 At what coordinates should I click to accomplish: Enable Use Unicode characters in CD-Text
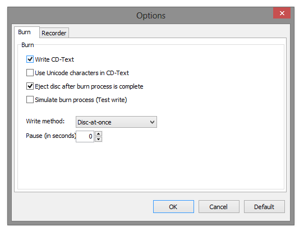pyautogui.click(x=30, y=73)
